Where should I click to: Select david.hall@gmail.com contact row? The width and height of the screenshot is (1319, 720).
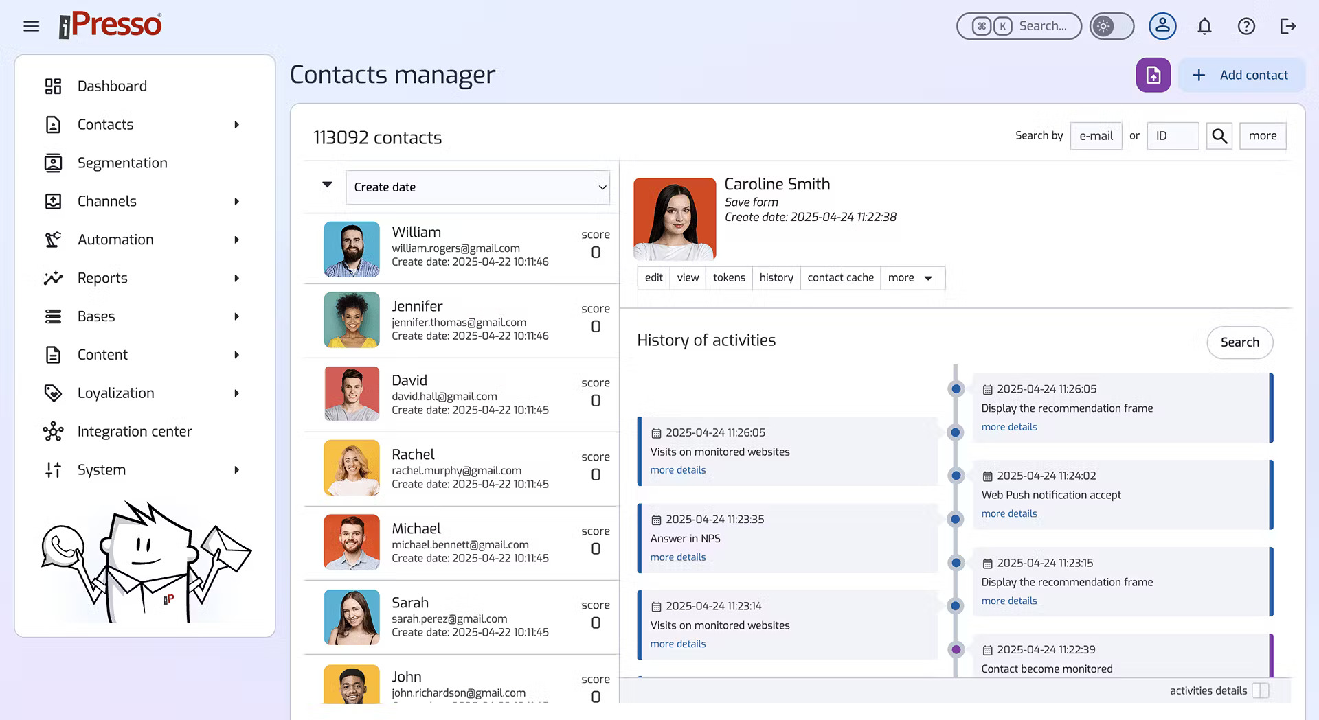click(x=462, y=395)
